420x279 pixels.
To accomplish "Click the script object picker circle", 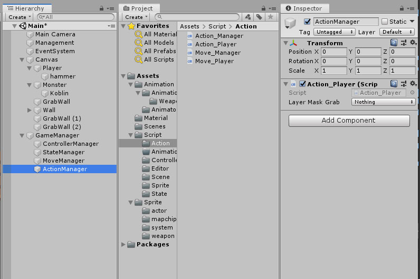I will pos(412,93).
